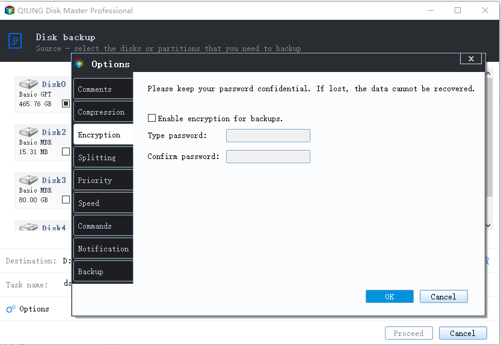The width and height of the screenshot is (501, 345).
Task: Click the Type password field
Action: (x=268, y=136)
